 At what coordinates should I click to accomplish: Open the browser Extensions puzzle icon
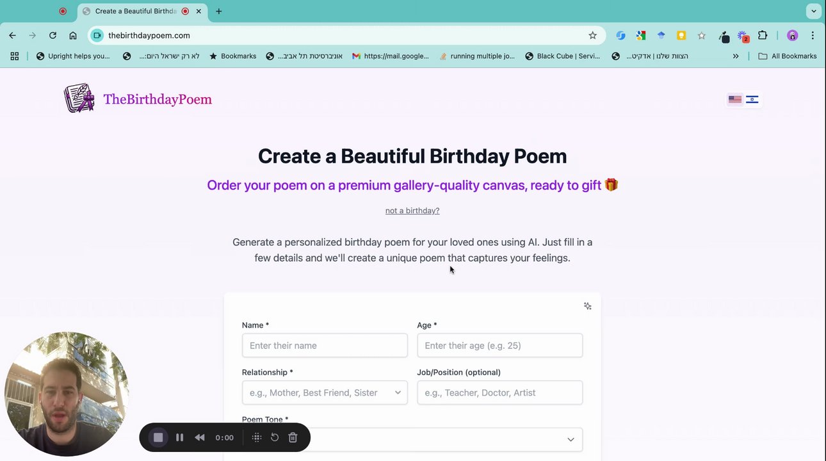[763, 36]
